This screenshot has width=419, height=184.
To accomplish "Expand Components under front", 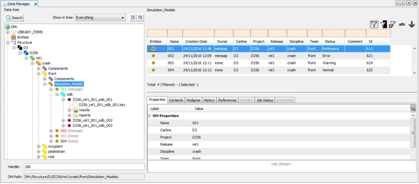I will 45,79.
